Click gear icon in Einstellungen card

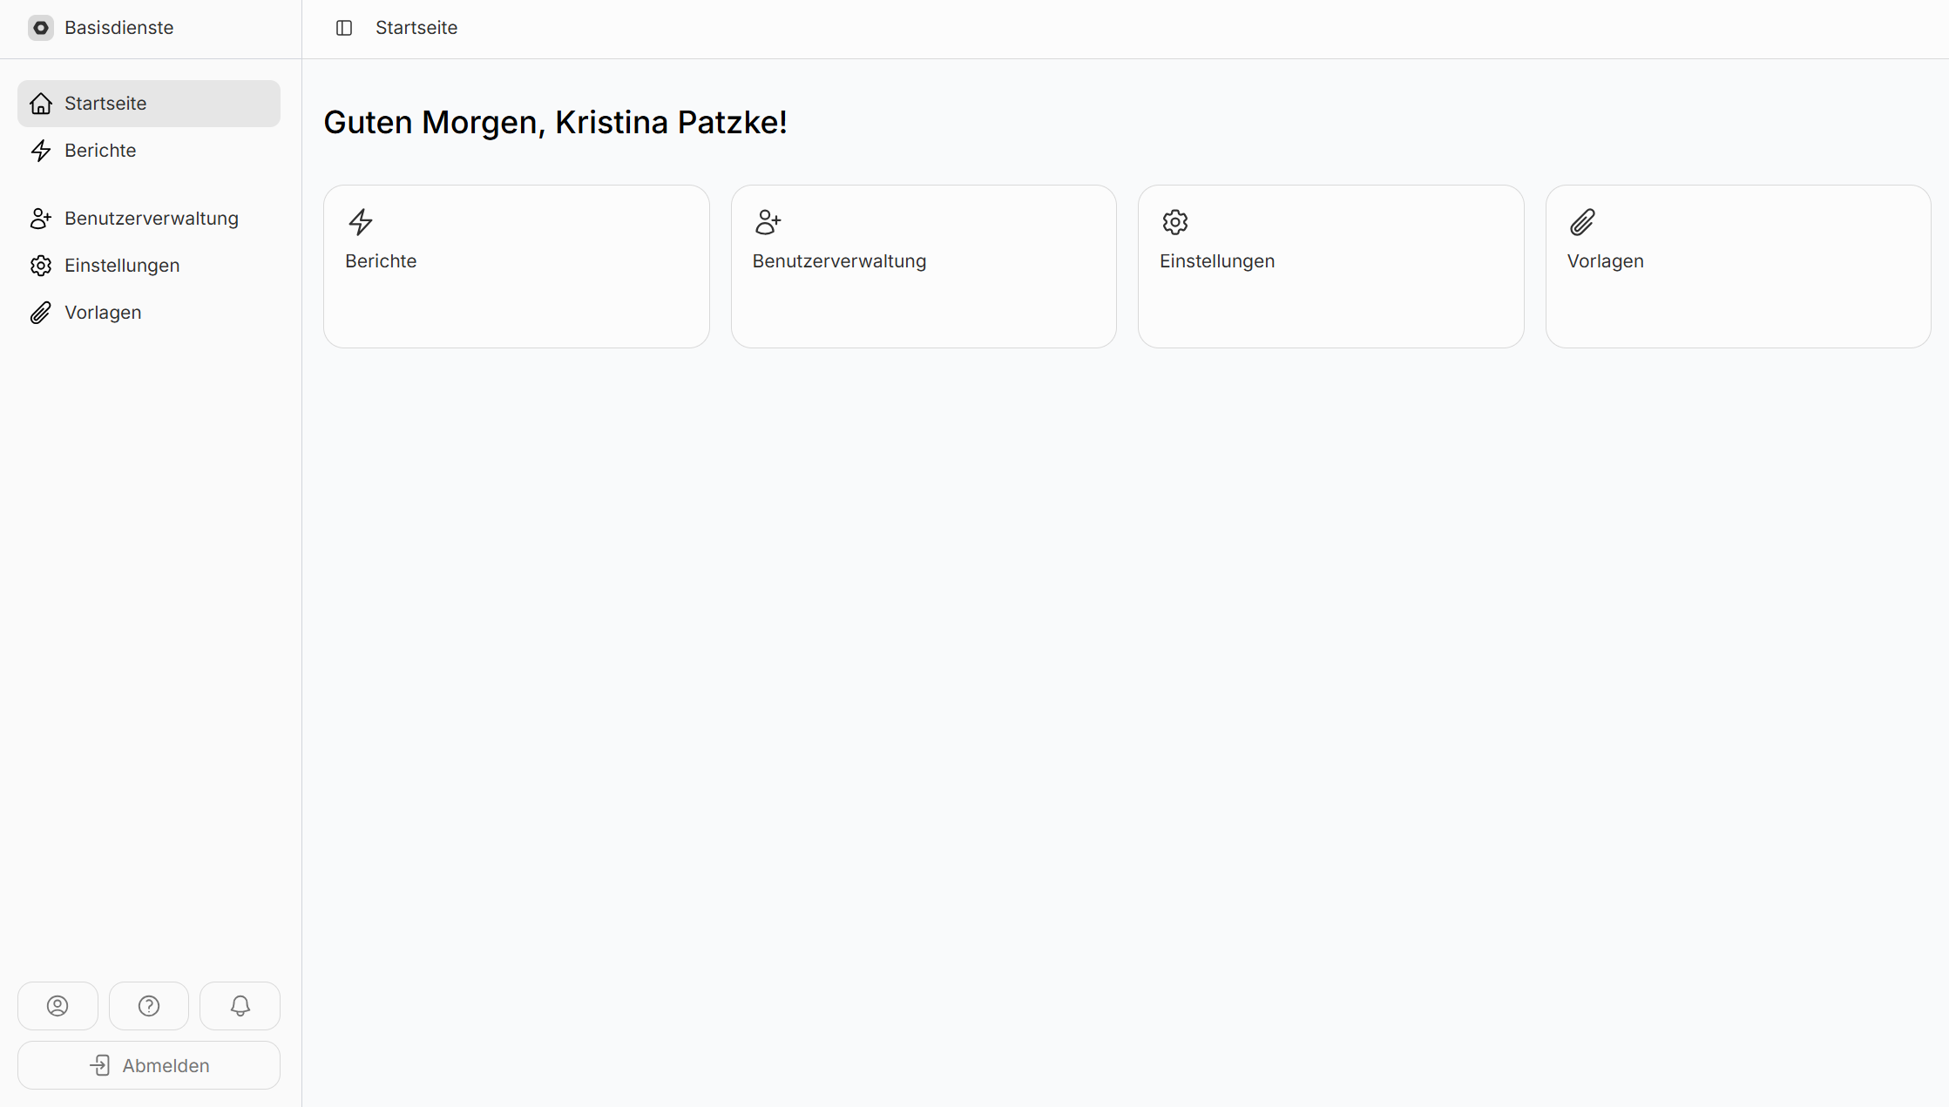(1175, 222)
